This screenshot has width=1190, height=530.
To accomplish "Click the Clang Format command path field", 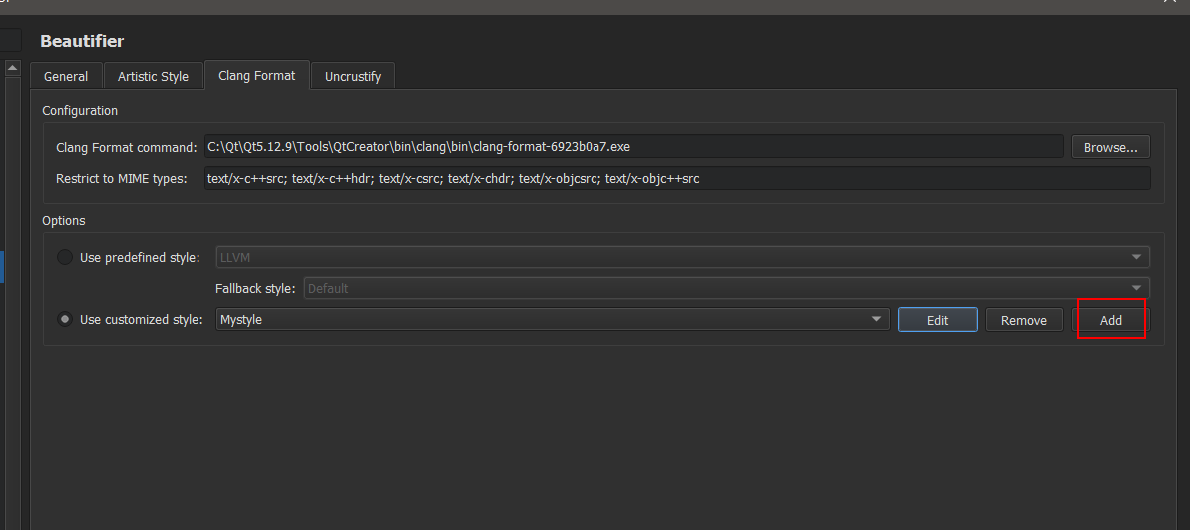I will point(633,147).
